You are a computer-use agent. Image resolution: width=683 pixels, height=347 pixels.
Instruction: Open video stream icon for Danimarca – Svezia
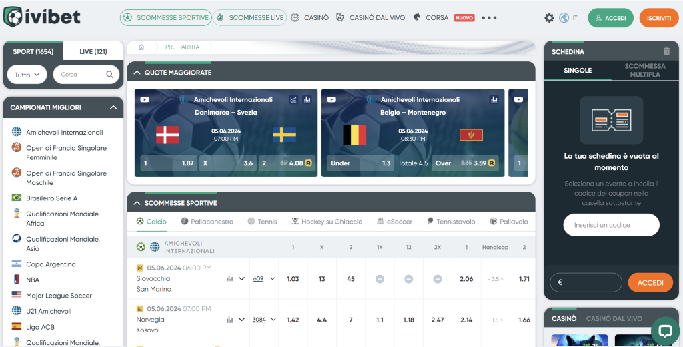145,100
